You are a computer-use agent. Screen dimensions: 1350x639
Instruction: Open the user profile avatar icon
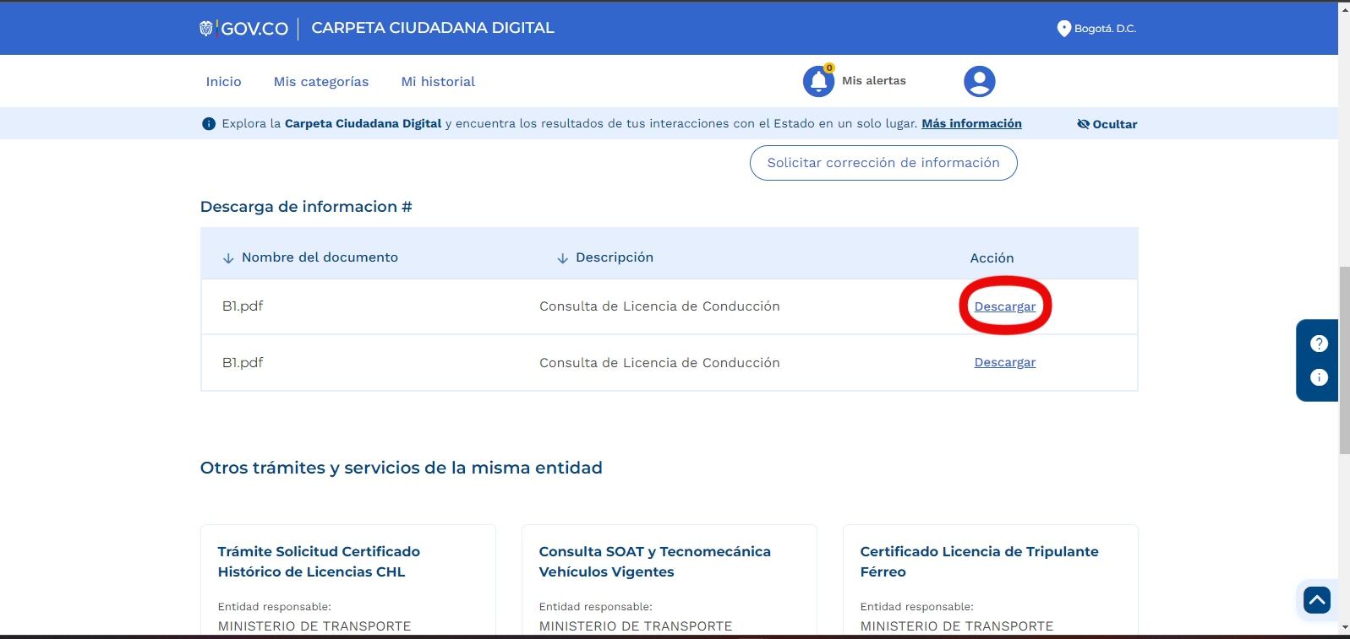[979, 81]
